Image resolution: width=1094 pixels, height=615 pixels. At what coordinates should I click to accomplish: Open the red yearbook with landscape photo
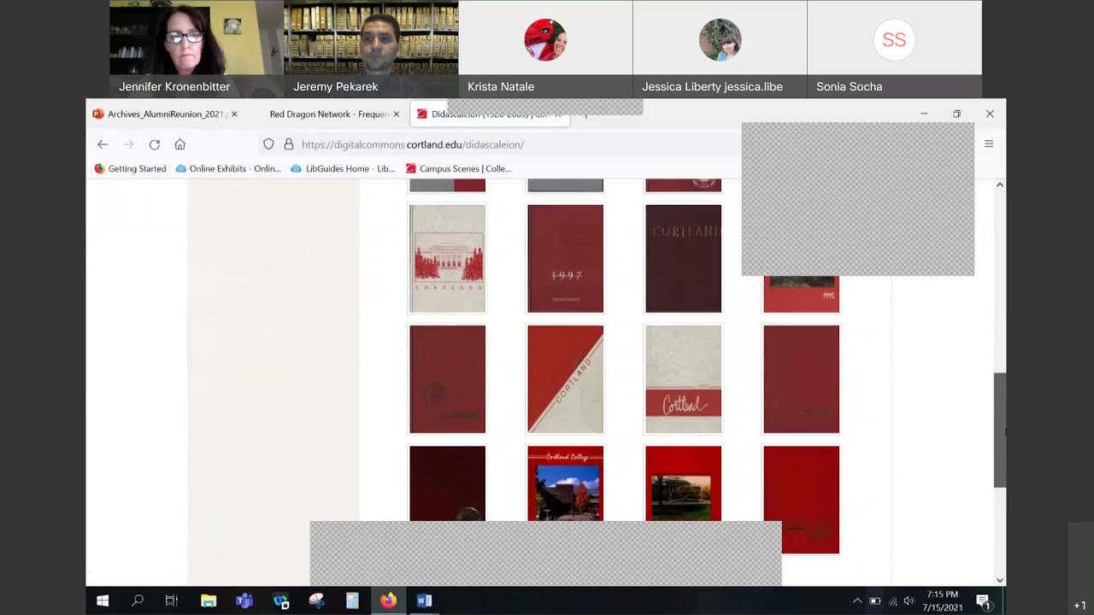click(x=683, y=483)
